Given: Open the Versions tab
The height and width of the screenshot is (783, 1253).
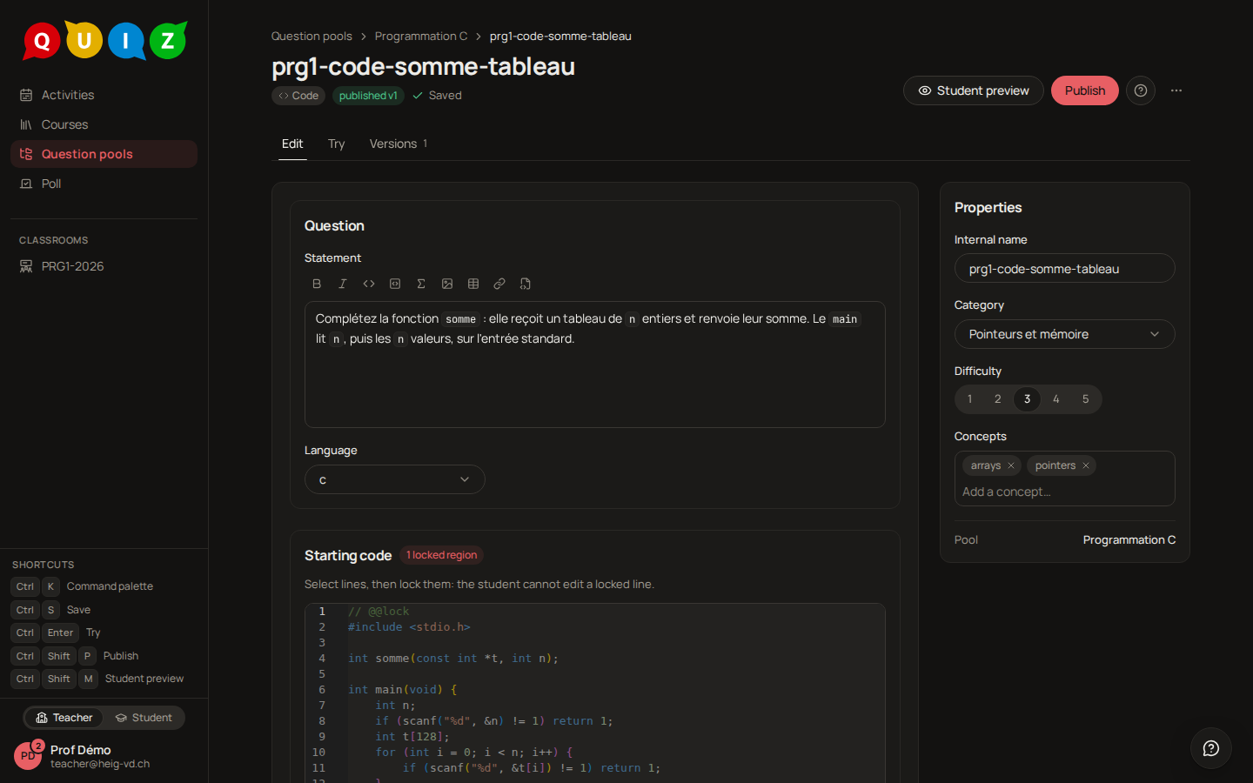Looking at the screenshot, I should pos(399,144).
